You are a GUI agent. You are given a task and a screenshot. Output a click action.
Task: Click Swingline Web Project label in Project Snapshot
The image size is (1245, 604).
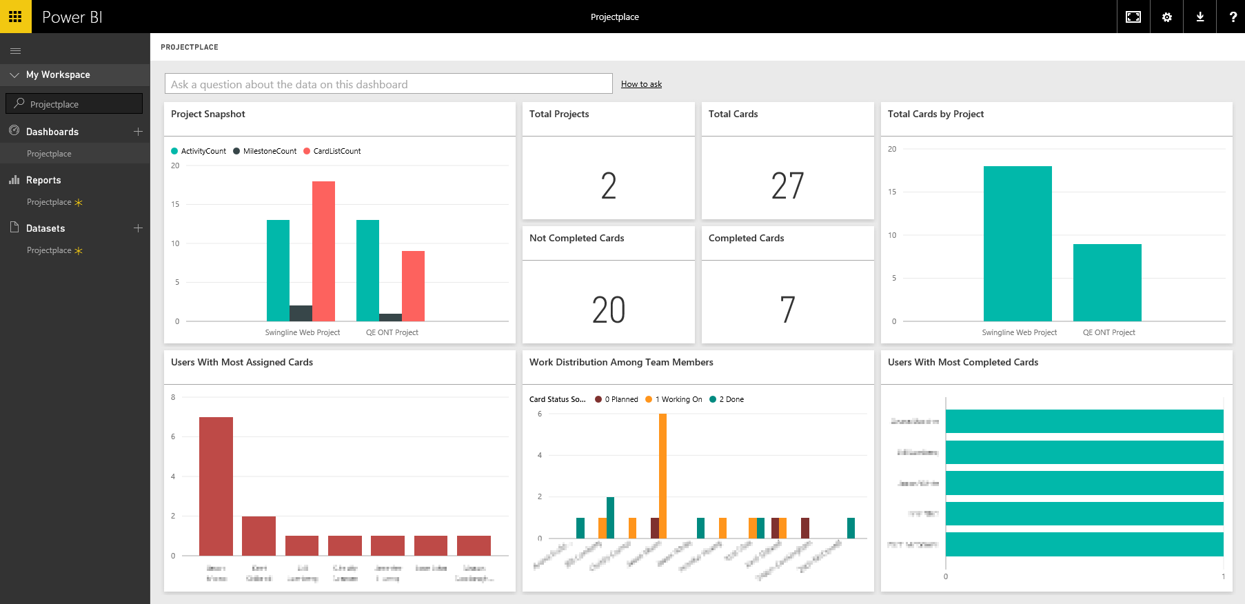click(303, 332)
